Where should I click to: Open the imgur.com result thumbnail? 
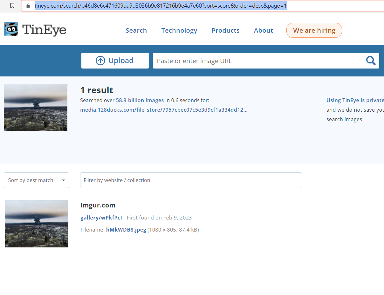click(37, 224)
